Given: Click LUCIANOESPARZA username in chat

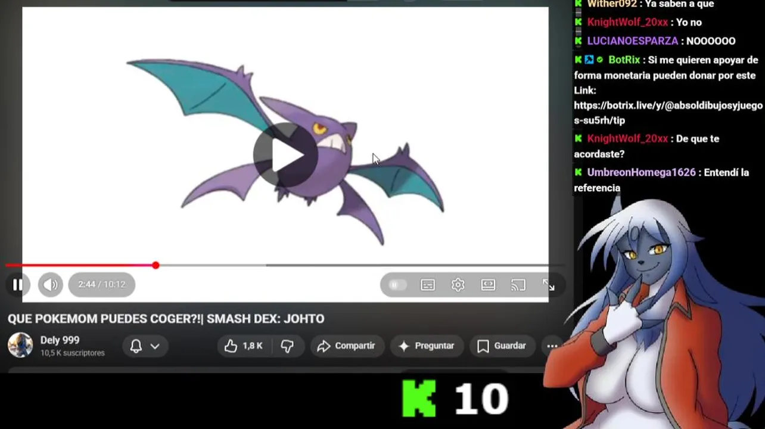Looking at the screenshot, I should point(632,41).
